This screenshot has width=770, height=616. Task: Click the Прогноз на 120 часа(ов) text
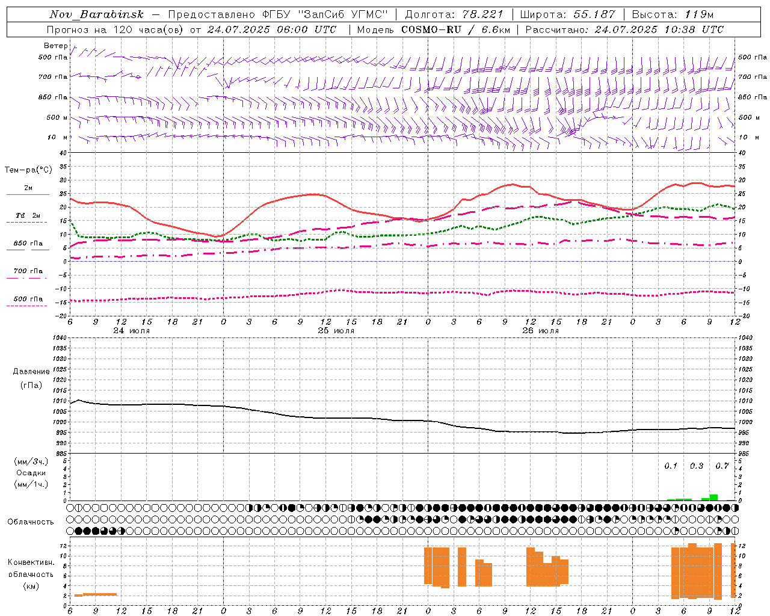[x=116, y=29]
